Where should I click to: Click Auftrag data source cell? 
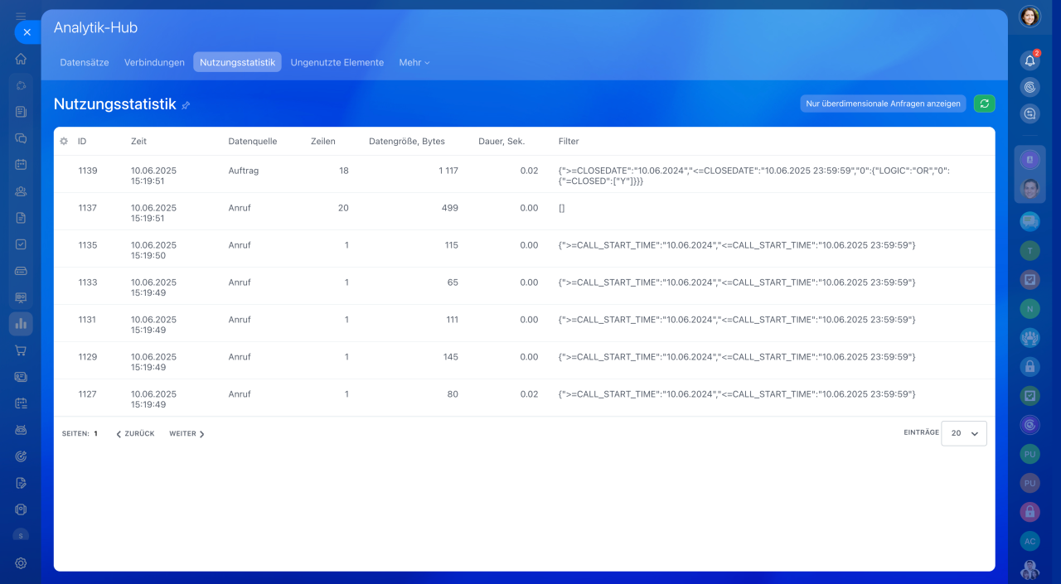coord(243,171)
